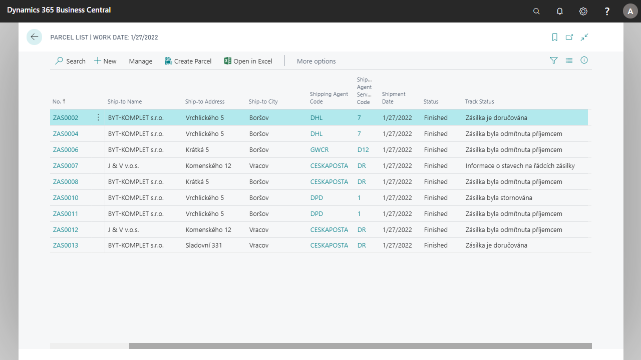Collapse the page with the shrink arrows icon
This screenshot has height=360, width=641.
click(584, 37)
